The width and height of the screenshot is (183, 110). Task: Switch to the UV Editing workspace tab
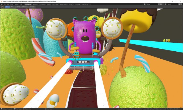[78, 4]
